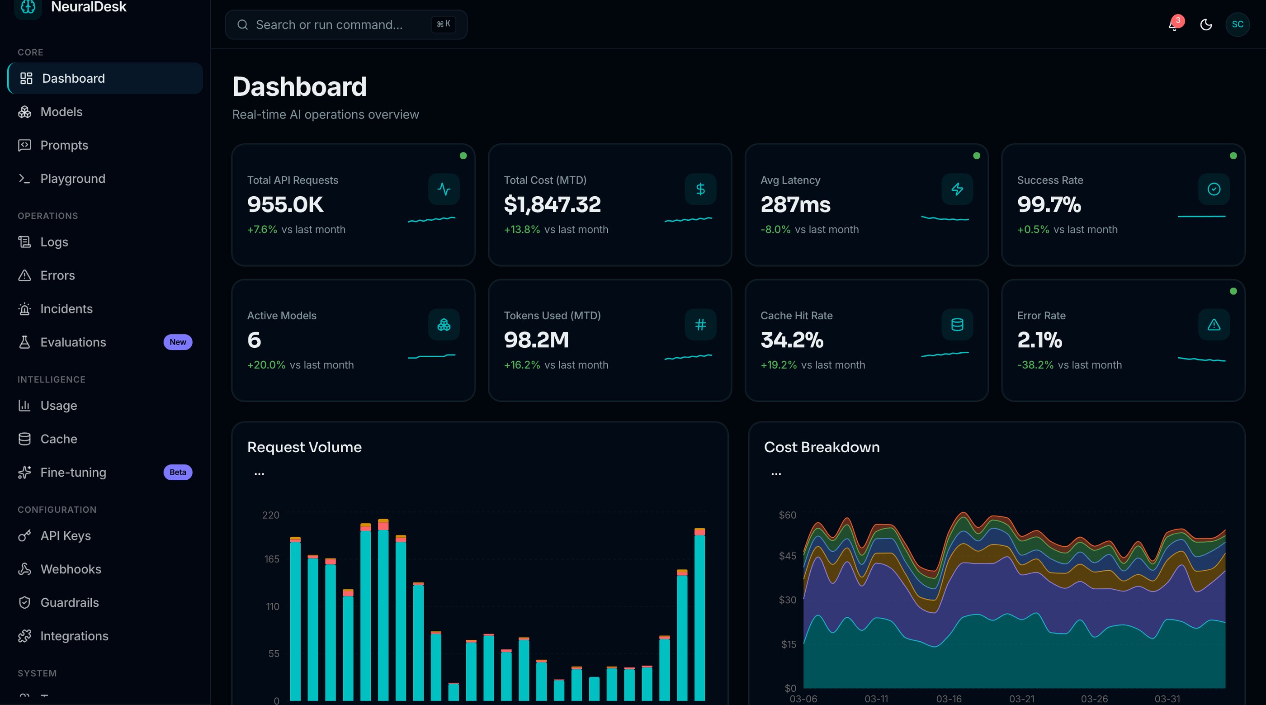This screenshot has height=705, width=1266.
Task: Click the Usage bar-chart icon
Action: coord(24,406)
